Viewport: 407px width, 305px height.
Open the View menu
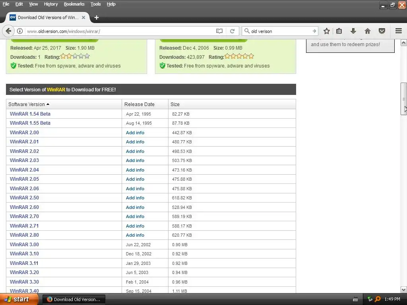pos(33,4)
